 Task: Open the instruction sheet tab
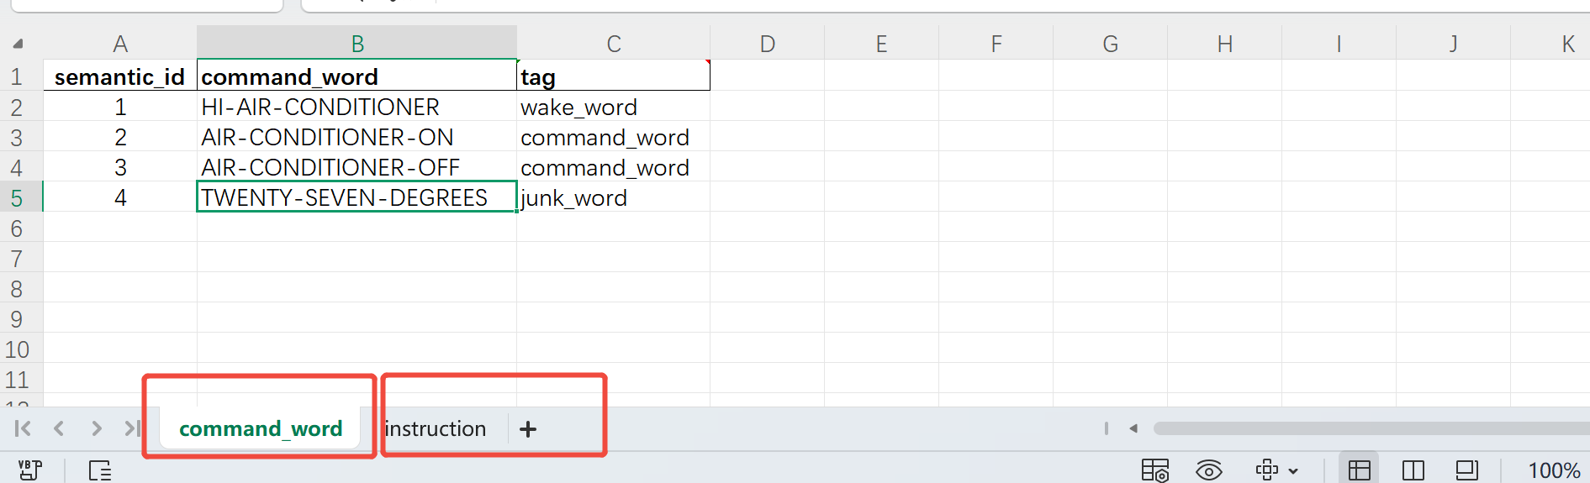436,429
